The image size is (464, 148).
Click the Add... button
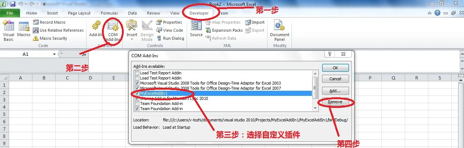pyautogui.click(x=335, y=90)
